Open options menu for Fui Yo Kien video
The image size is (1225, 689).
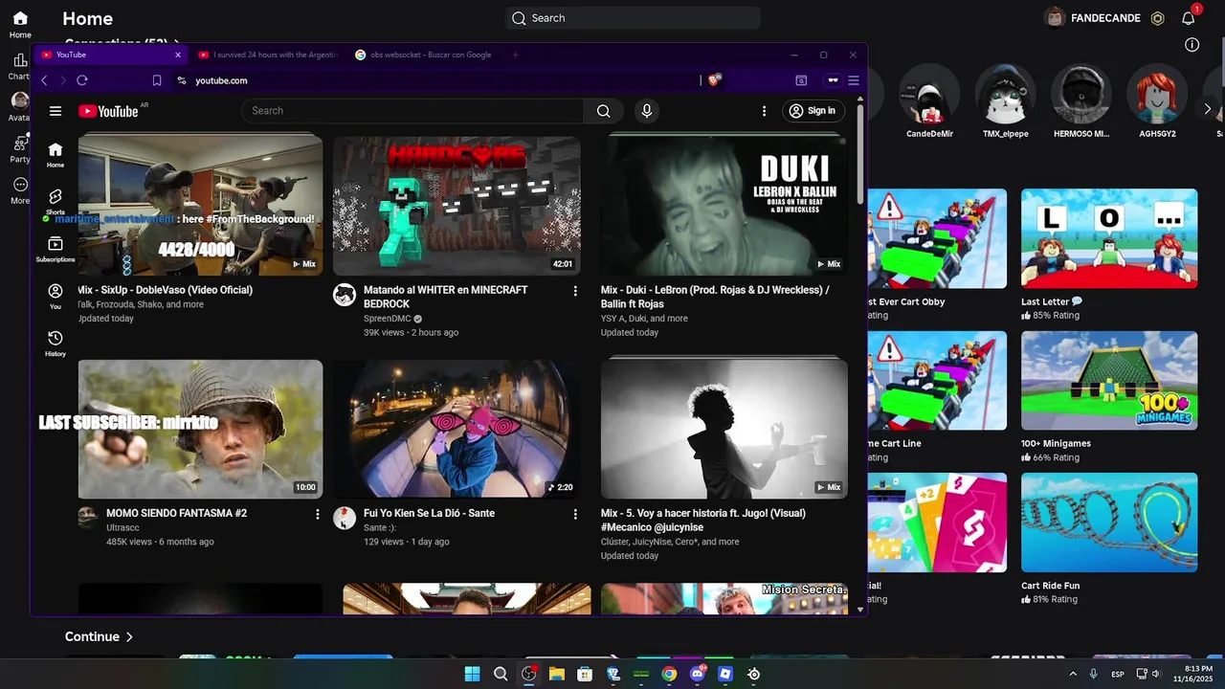point(575,514)
